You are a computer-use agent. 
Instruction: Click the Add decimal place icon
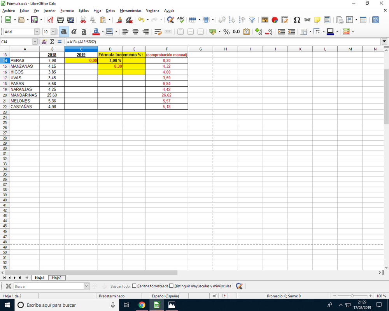point(259,31)
